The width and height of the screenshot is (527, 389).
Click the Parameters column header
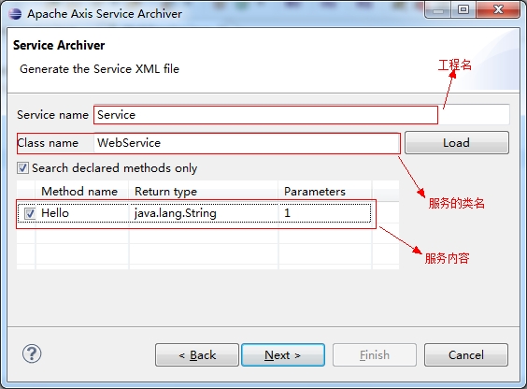click(325, 192)
